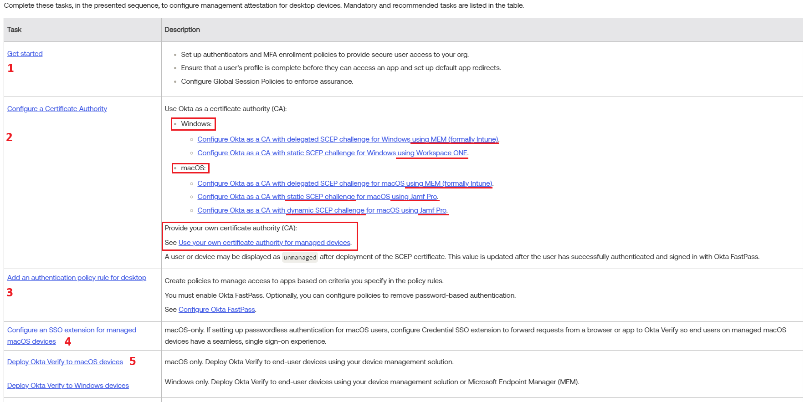Open Configure an SSO extension link
The height and width of the screenshot is (402, 805).
[x=72, y=336]
